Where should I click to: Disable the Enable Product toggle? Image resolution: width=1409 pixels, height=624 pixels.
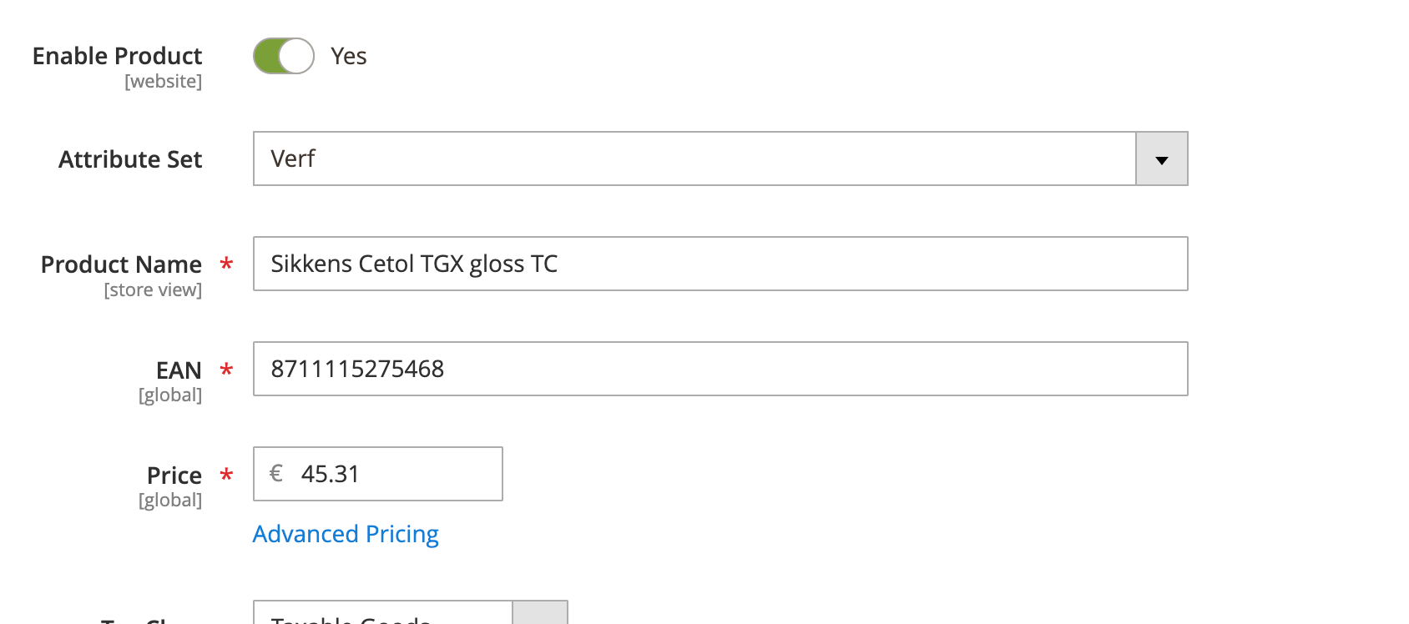283,56
